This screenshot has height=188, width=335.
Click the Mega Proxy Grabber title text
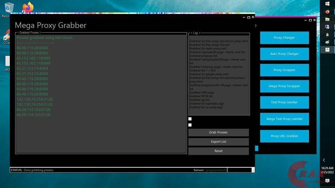(x=51, y=25)
